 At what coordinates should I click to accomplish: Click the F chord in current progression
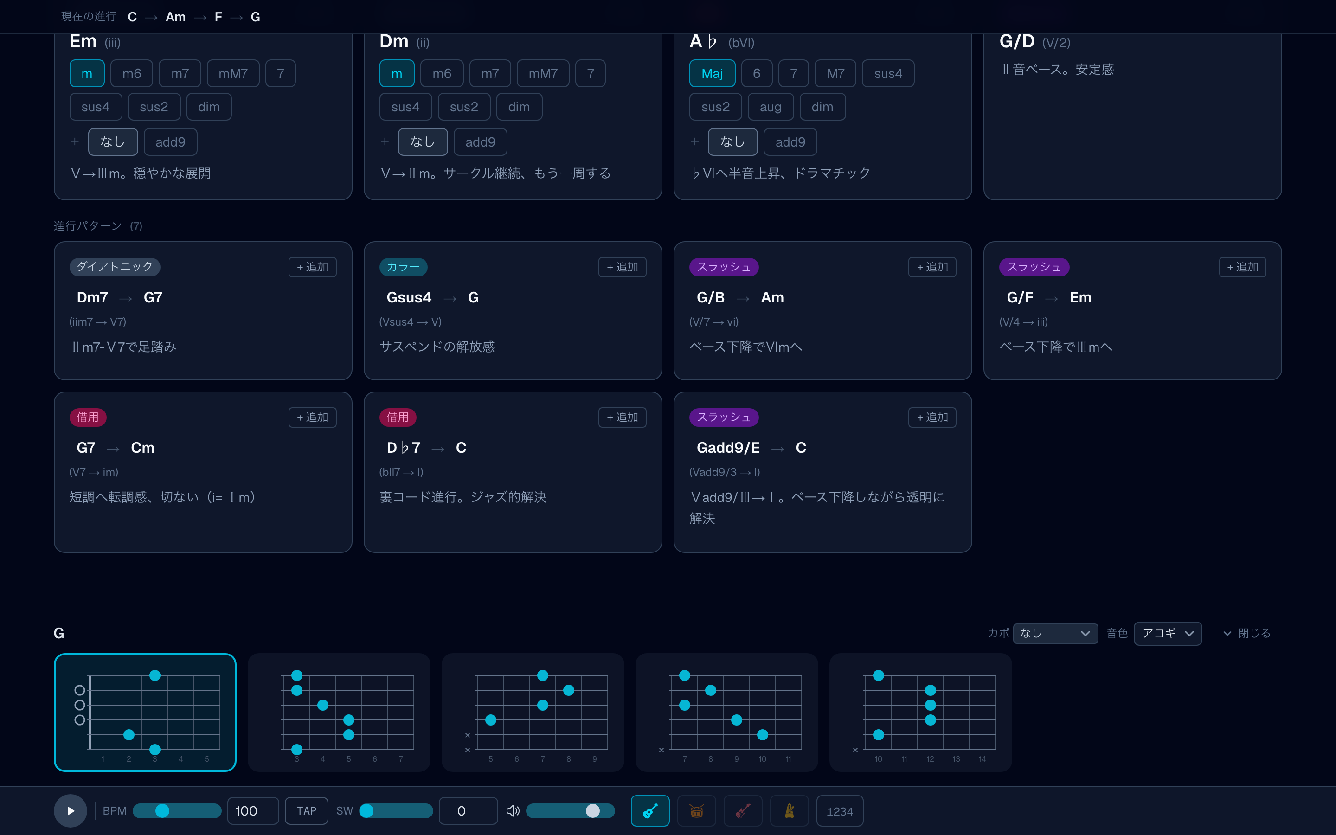click(218, 17)
